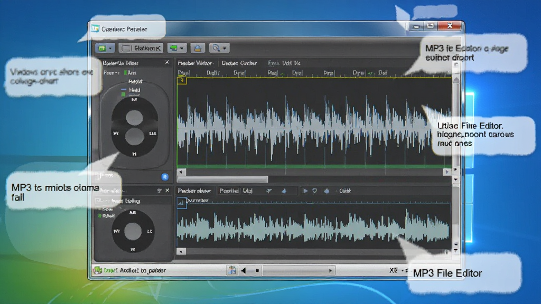
Task: Click the lower waveform display area
Action: coord(313,226)
